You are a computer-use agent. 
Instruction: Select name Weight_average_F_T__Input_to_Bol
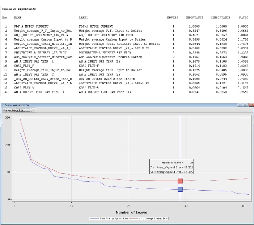click(x=43, y=31)
